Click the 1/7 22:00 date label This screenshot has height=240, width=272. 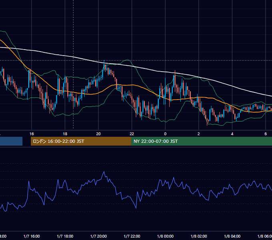pyautogui.click(x=132, y=236)
